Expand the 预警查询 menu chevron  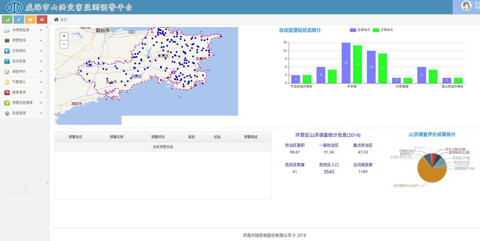(41, 40)
